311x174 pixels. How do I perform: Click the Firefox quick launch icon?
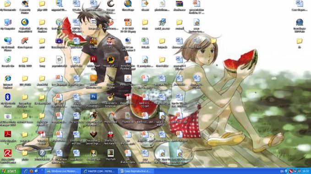(31, 171)
